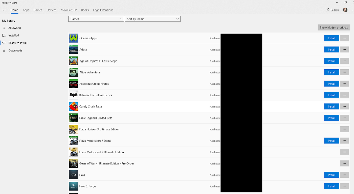The height and width of the screenshot is (194, 354).
Task: Open more options for Gears of War 4
Action: pyautogui.click(x=344, y=163)
